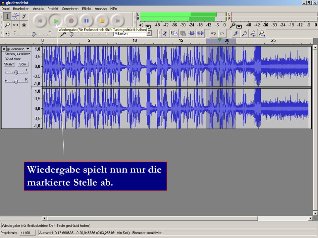This screenshot has width=318, height=238.
Task: Click the Paste icon
Action: (x=183, y=33)
